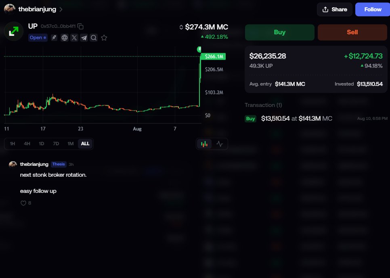390x278 pixels.
Task: Click the orange Sell button
Action: [x=352, y=32]
